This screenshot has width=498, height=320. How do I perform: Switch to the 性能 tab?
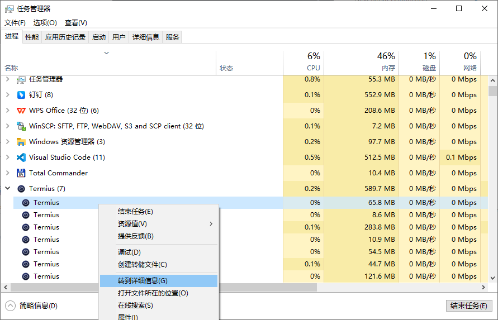[x=32, y=37]
